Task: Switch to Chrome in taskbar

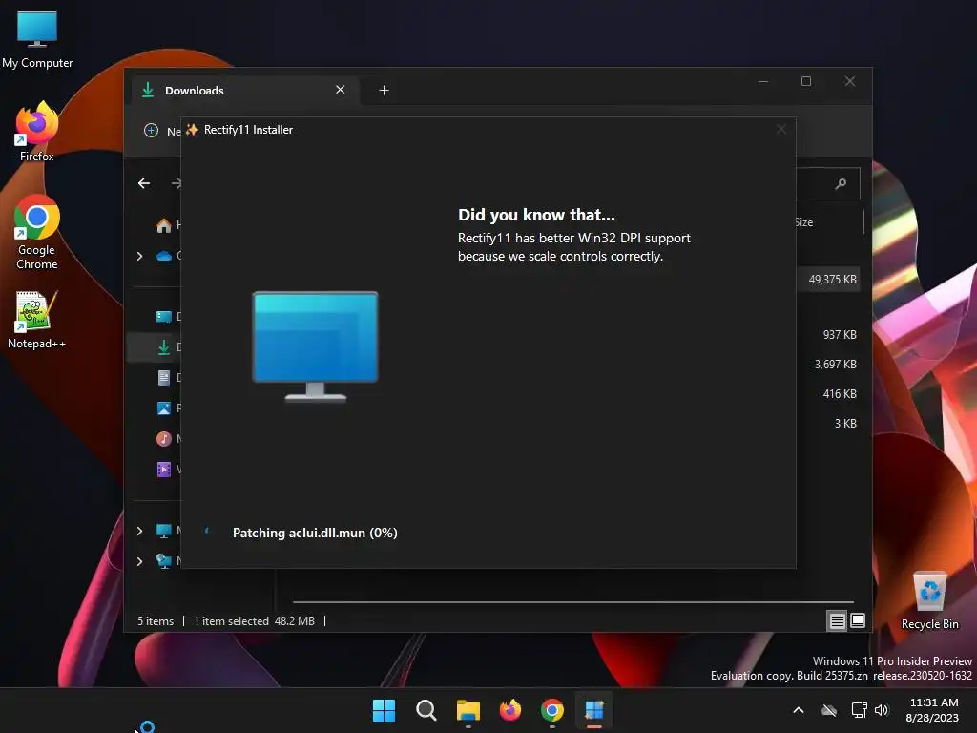Action: (552, 710)
